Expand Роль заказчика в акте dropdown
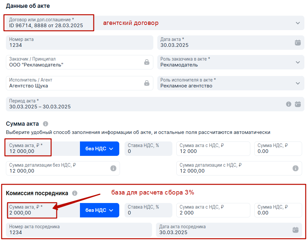308x241 pixels. pyautogui.click(x=298, y=62)
